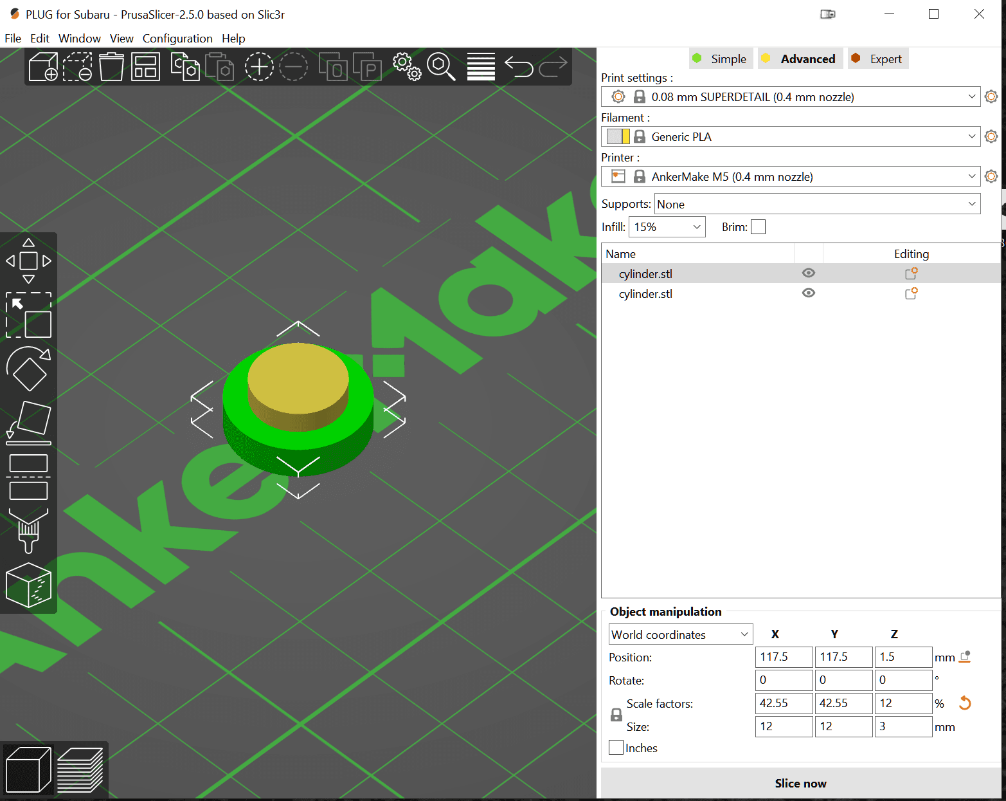Check the Inches checkbox

click(616, 748)
